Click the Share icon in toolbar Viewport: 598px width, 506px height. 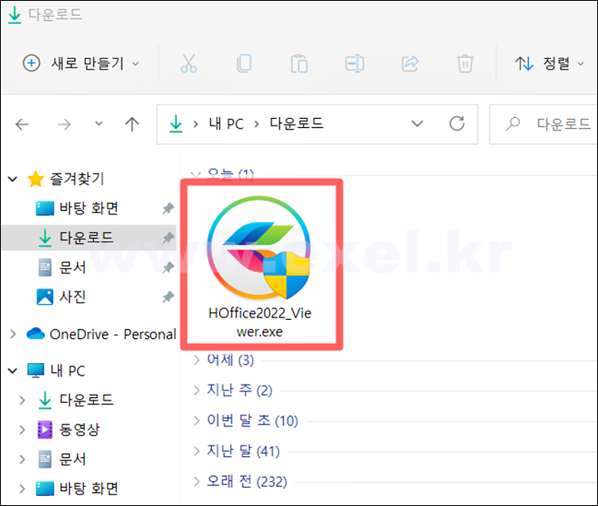(x=410, y=63)
